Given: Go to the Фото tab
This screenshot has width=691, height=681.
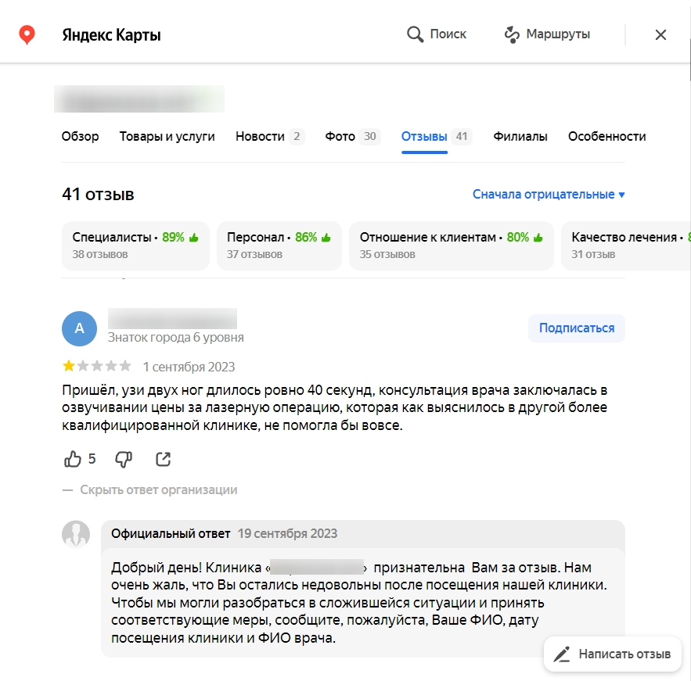Looking at the screenshot, I should click(x=340, y=137).
